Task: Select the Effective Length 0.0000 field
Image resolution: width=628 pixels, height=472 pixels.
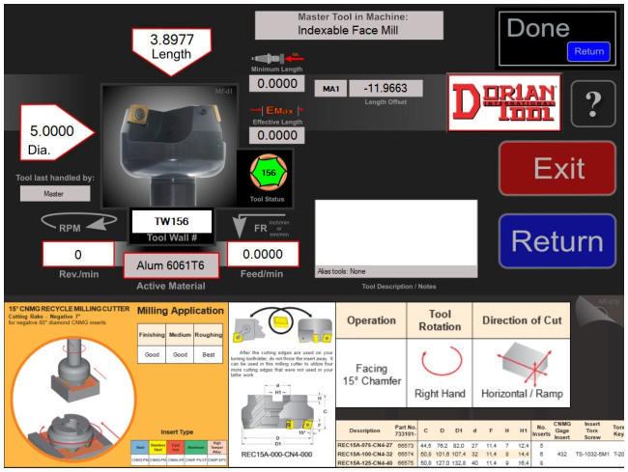Action: [x=276, y=135]
